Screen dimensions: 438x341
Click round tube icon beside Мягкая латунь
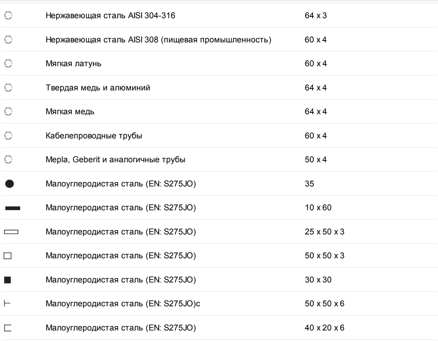pos(8,63)
